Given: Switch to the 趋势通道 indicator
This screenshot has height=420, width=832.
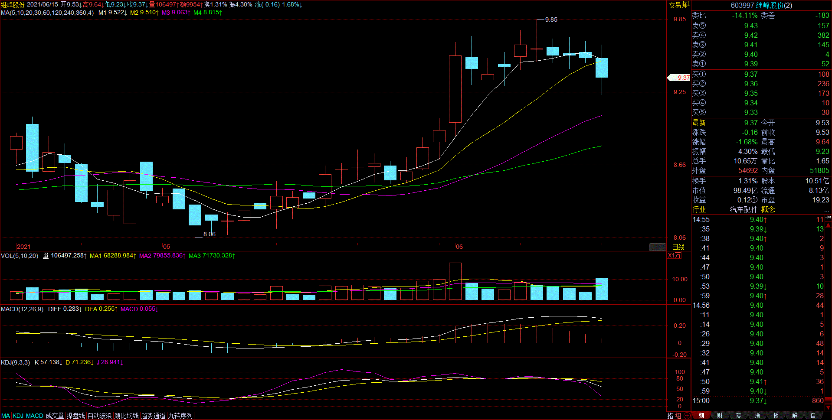Looking at the screenshot, I should tap(153, 416).
